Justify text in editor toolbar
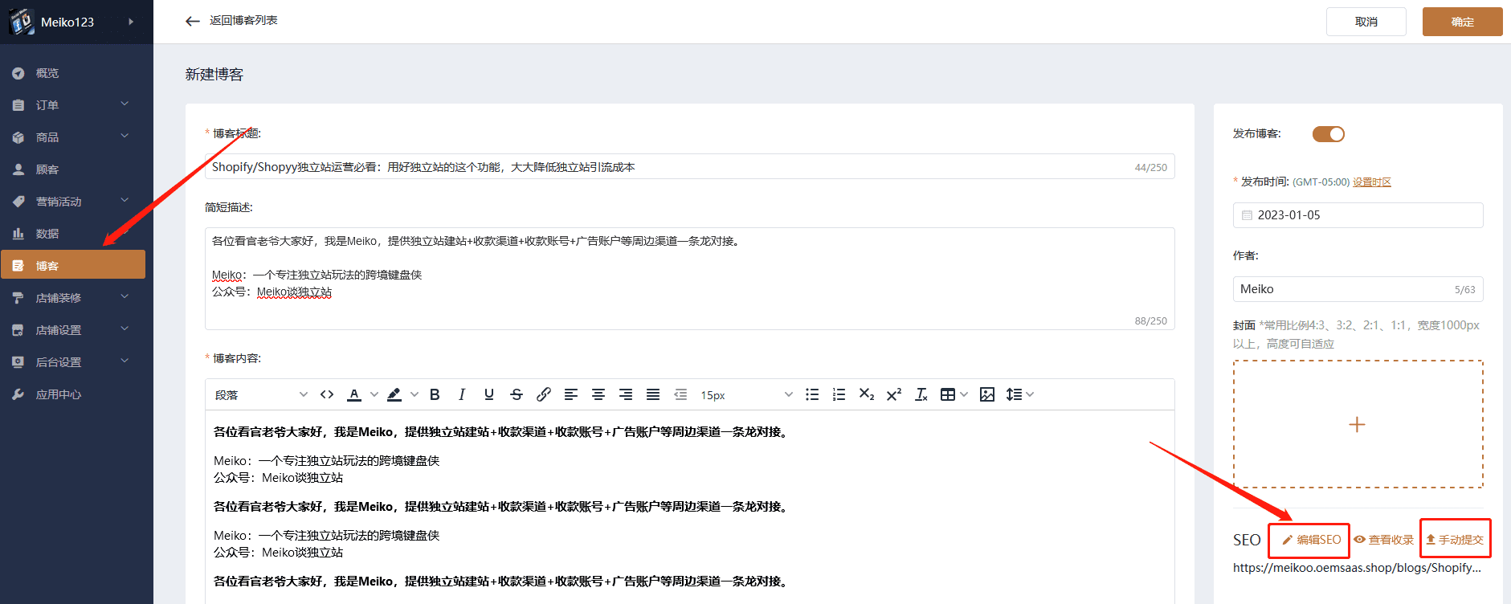1511x604 pixels. coord(653,394)
